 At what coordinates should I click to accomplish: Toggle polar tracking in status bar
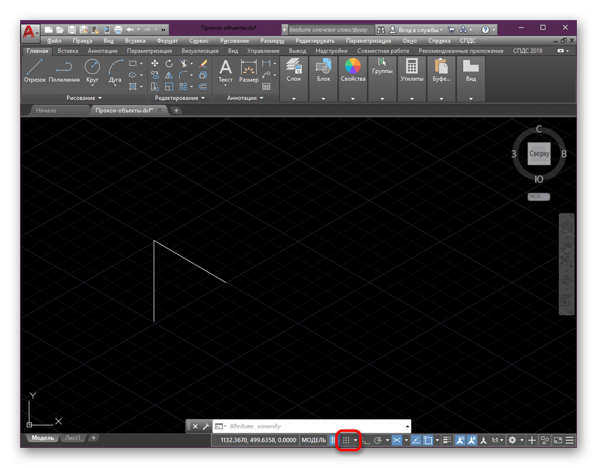[x=378, y=440]
